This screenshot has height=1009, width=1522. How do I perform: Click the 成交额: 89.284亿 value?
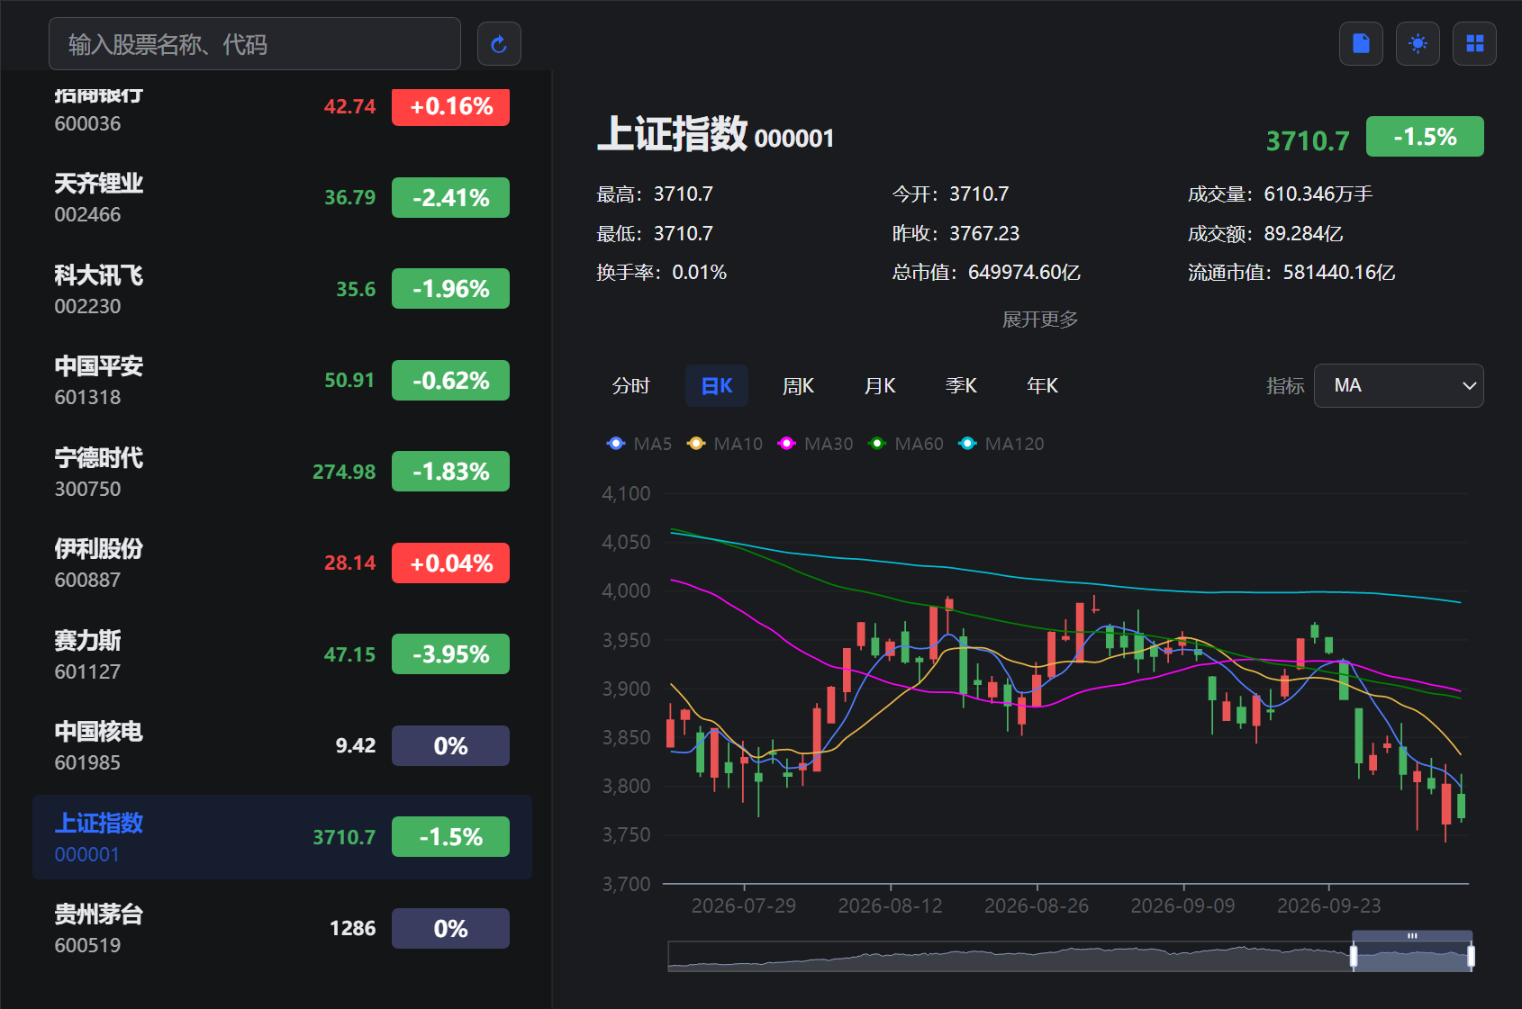[1265, 233]
